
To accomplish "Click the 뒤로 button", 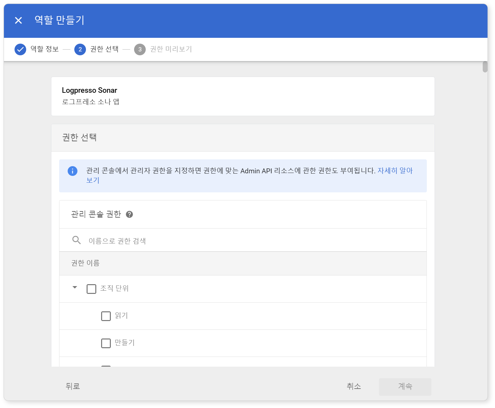I will [x=73, y=386].
